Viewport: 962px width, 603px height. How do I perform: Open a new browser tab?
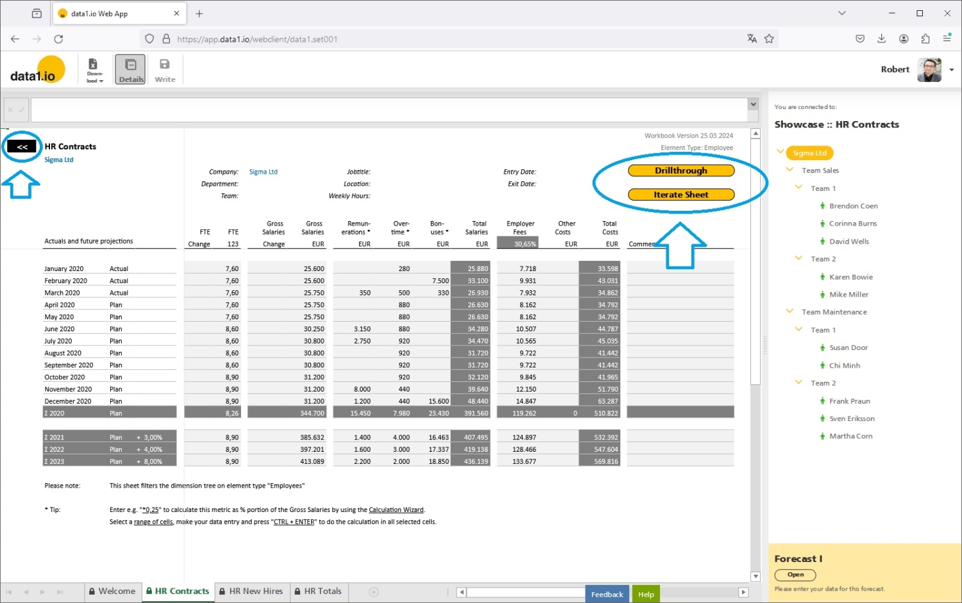pyautogui.click(x=199, y=13)
